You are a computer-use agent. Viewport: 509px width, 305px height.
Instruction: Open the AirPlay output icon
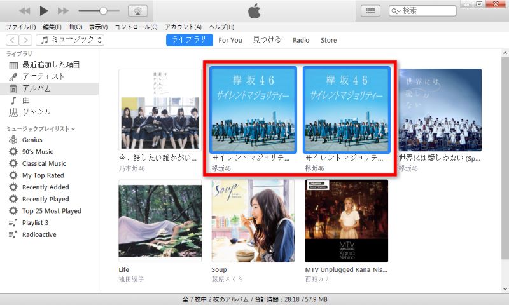tap(136, 11)
